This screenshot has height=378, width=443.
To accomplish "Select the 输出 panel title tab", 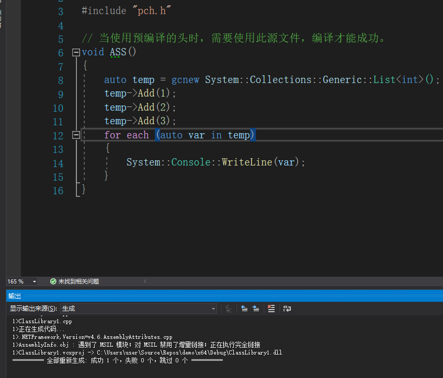I will click(x=15, y=296).
